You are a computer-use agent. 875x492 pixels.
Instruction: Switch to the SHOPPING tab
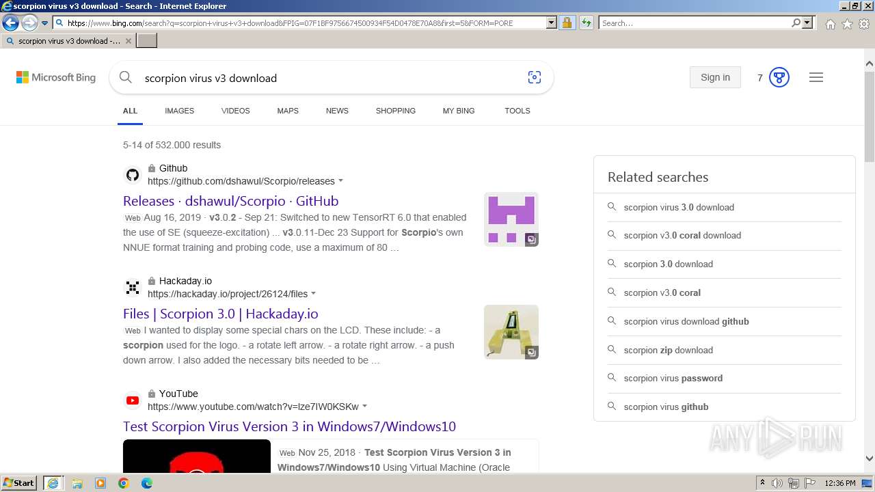click(x=395, y=111)
